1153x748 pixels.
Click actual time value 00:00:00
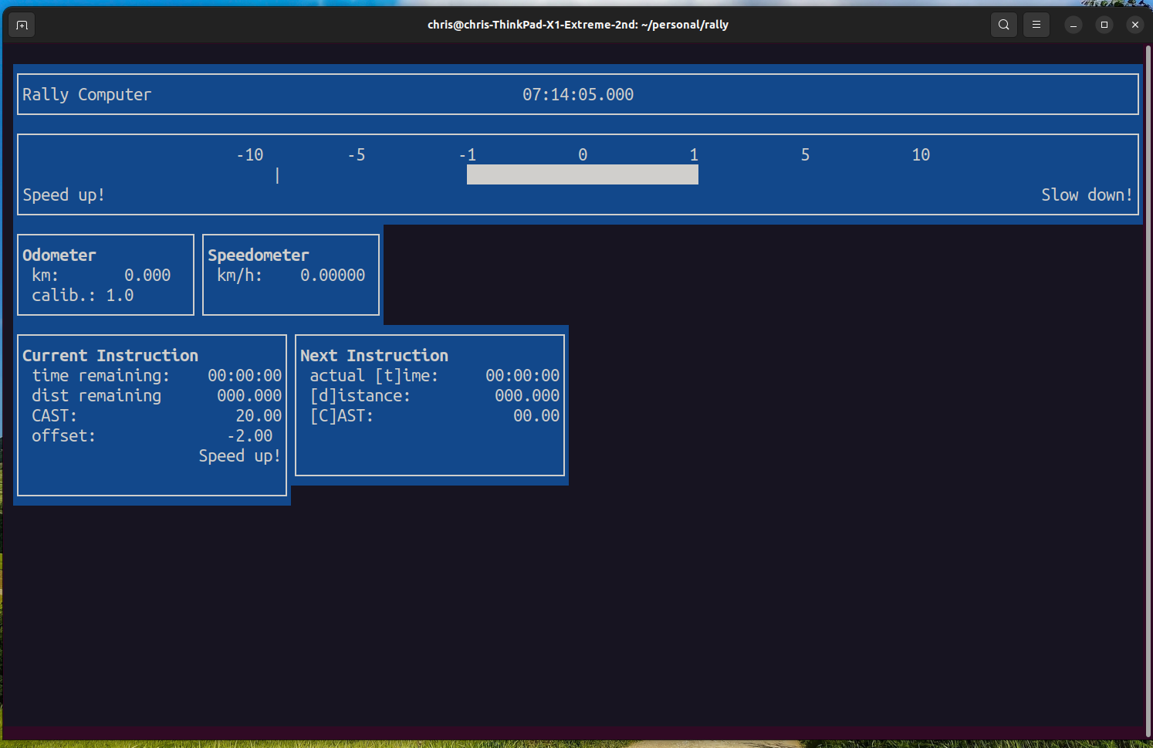(x=522, y=375)
